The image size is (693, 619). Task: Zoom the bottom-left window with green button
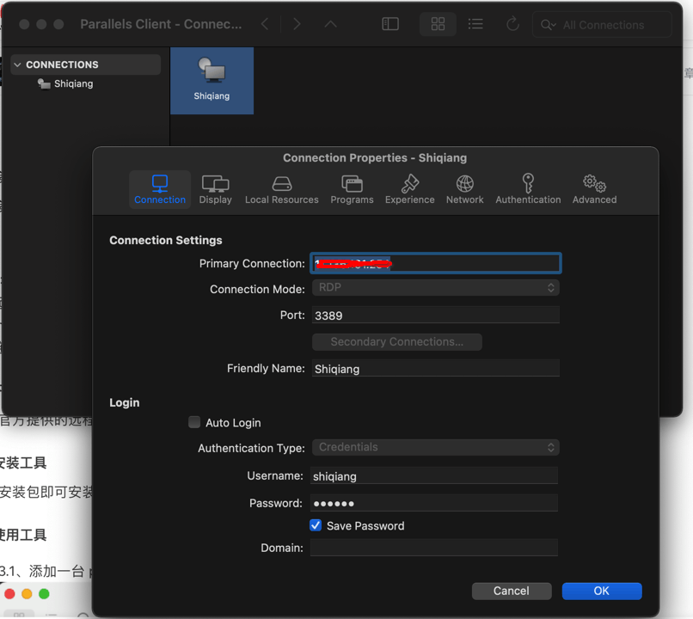pyautogui.click(x=44, y=594)
